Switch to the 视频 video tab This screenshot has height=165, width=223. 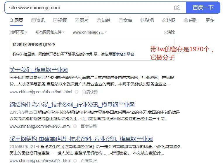click(60, 20)
